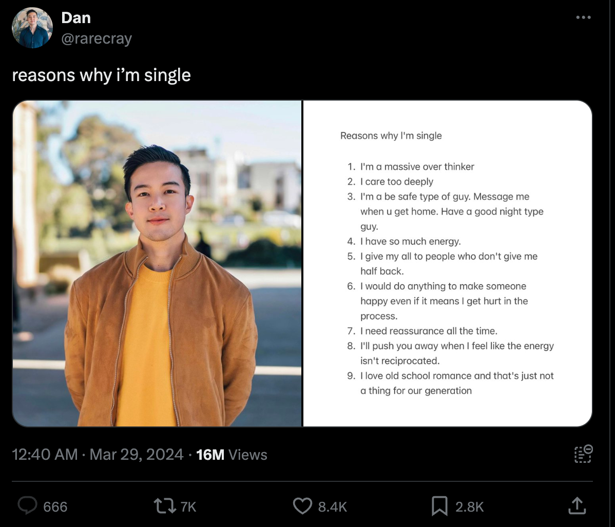Click the repost arrows icon

tap(165, 506)
